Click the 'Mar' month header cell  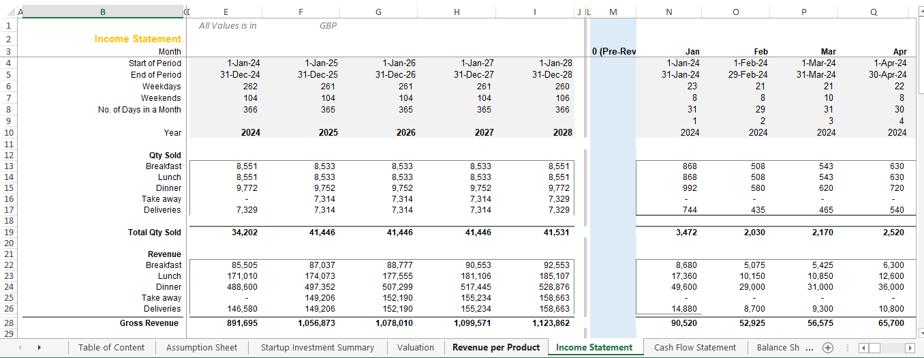(828, 52)
